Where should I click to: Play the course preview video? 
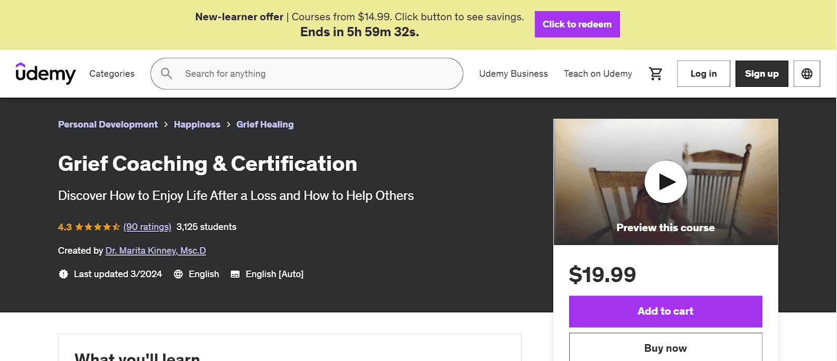click(x=665, y=182)
